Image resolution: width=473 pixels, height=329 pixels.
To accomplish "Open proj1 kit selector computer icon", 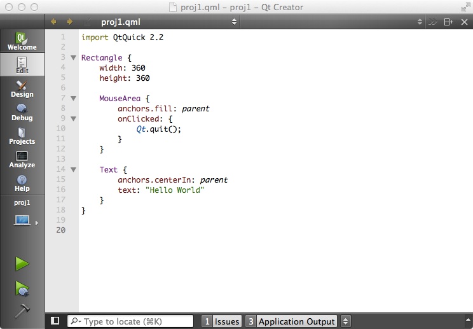I will pos(22,221).
